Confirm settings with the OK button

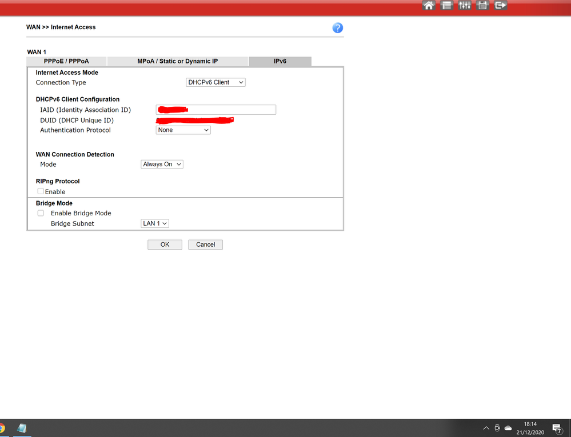click(x=165, y=244)
